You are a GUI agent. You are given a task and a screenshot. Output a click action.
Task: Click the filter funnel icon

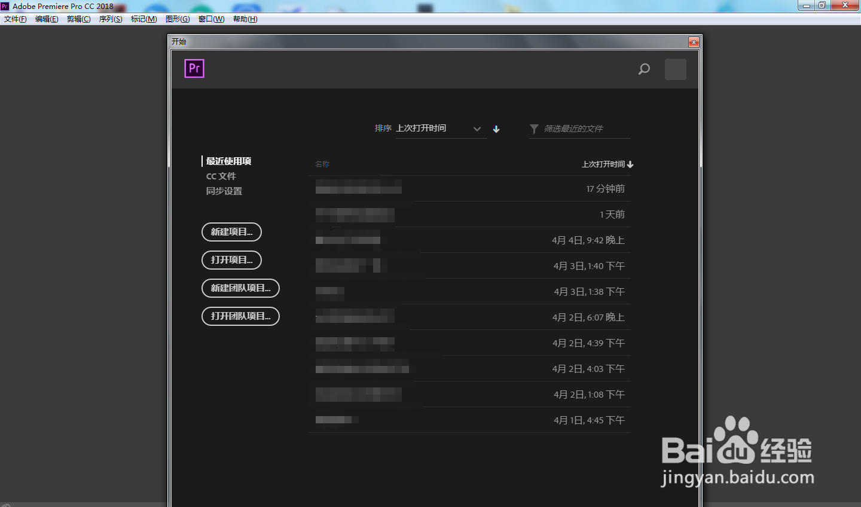534,129
